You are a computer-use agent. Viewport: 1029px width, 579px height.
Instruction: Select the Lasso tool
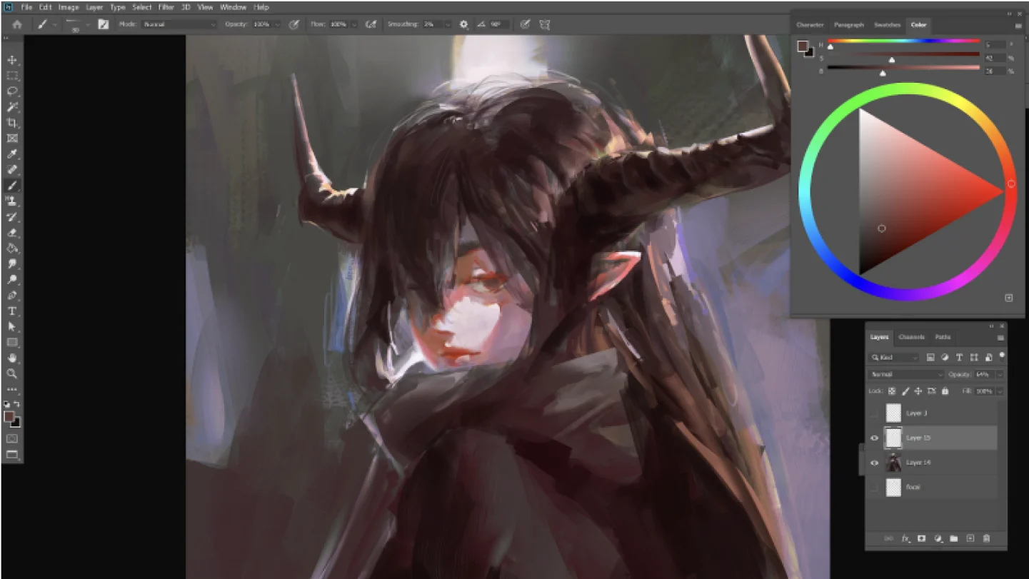point(12,91)
